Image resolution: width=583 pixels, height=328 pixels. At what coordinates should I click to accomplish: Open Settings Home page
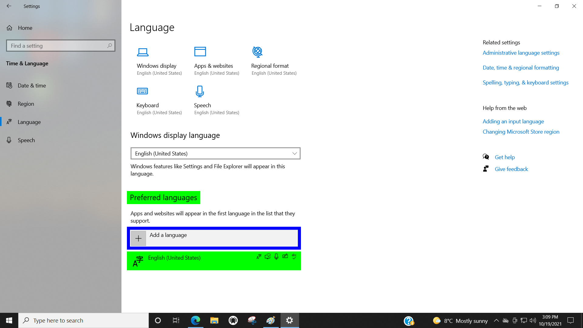[x=19, y=28]
